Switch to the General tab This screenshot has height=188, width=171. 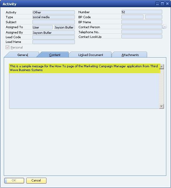22,55
